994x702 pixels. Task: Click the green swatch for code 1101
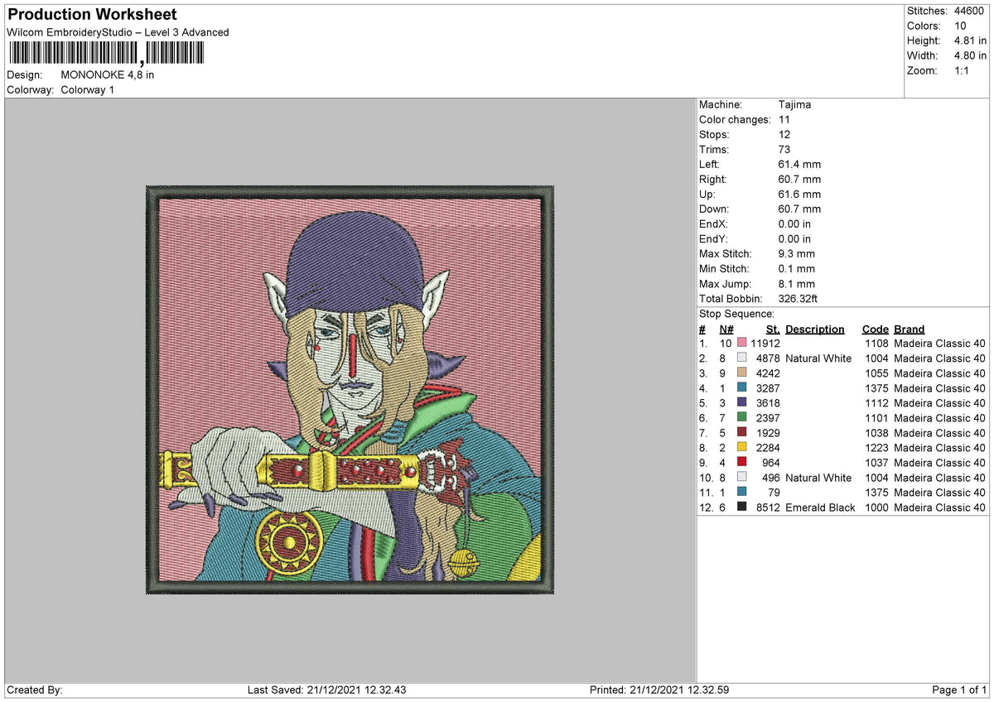(741, 418)
